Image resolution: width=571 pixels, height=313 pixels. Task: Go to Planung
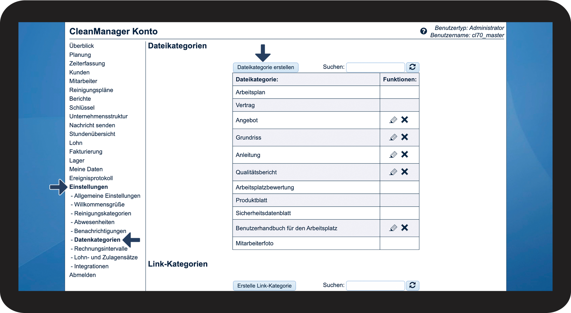tap(80, 55)
